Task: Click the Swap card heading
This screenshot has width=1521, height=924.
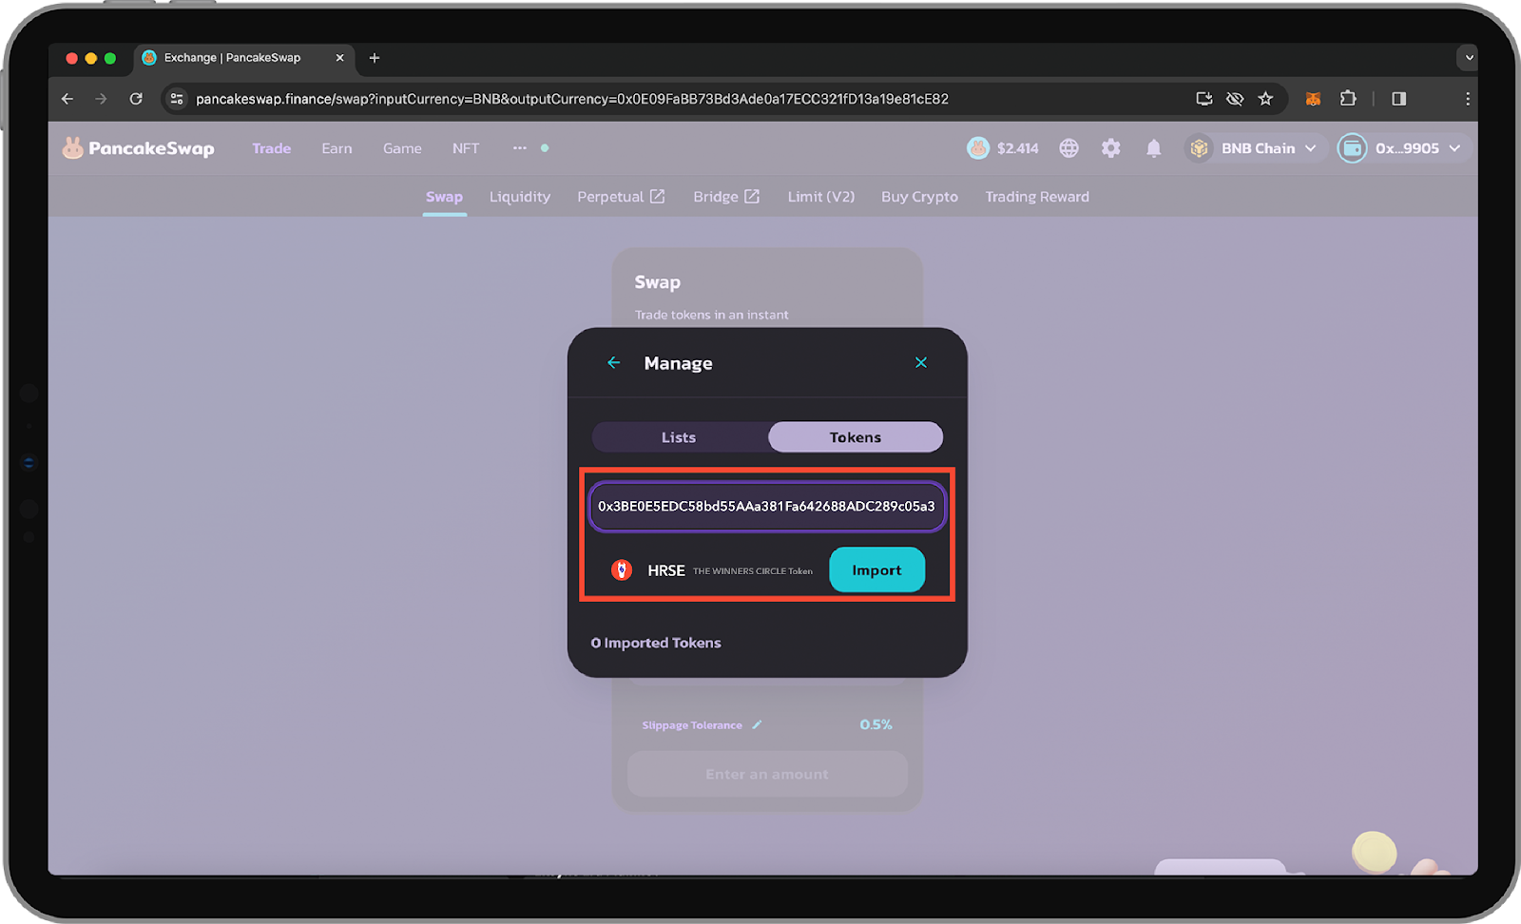Action: click(x=658, y=282)
